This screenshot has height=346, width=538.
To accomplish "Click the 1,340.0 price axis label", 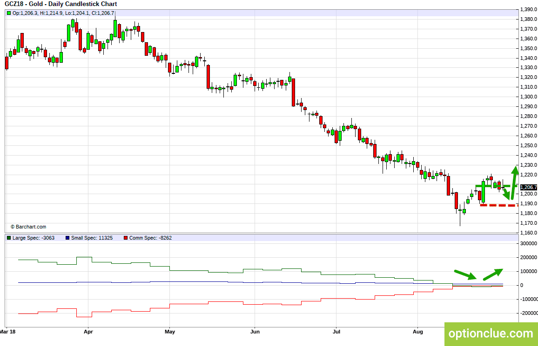I will coord(529,58).
